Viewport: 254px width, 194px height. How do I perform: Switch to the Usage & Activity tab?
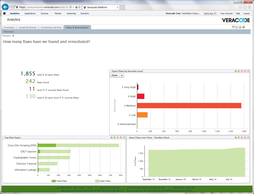(28, 27)
